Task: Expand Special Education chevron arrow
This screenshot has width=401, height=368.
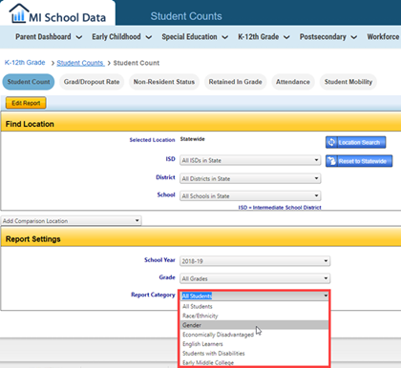Action: point(224,37)
